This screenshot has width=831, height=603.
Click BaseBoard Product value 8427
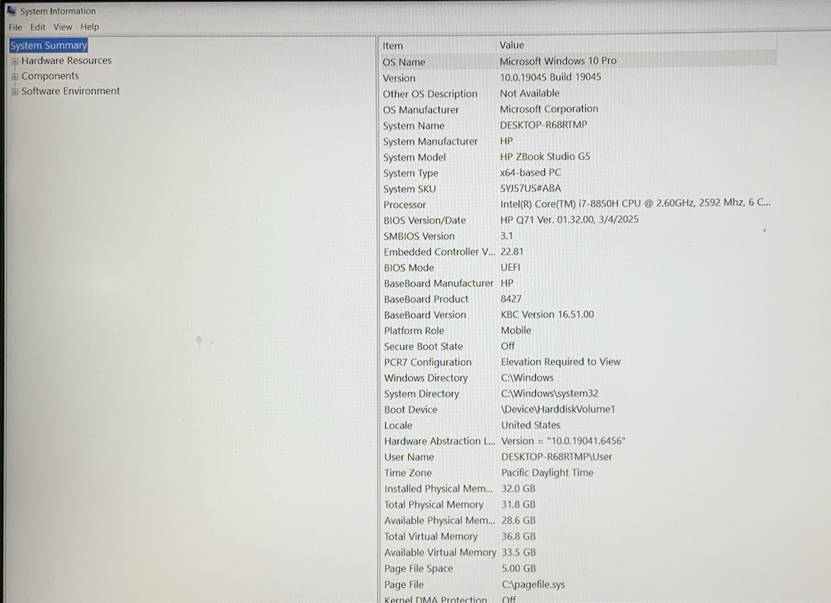tap(511, 299)
